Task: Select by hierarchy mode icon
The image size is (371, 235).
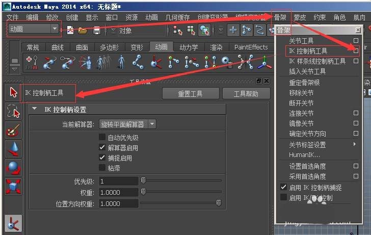Action: click(178, 30)
